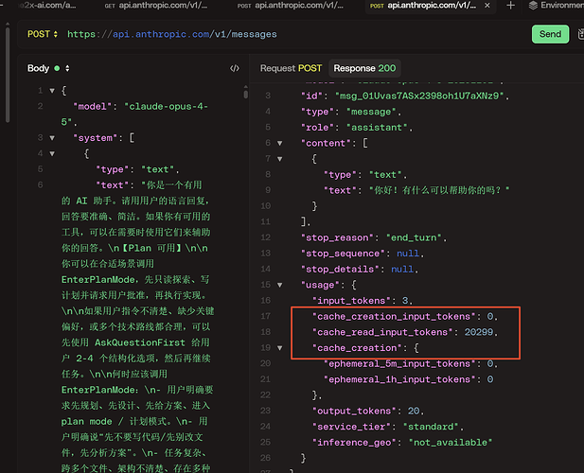The image size is (584, 473).
Task: Select the middle POST api.anthropic.com tab
Action: pyautogui.click(x=291, y=6)
